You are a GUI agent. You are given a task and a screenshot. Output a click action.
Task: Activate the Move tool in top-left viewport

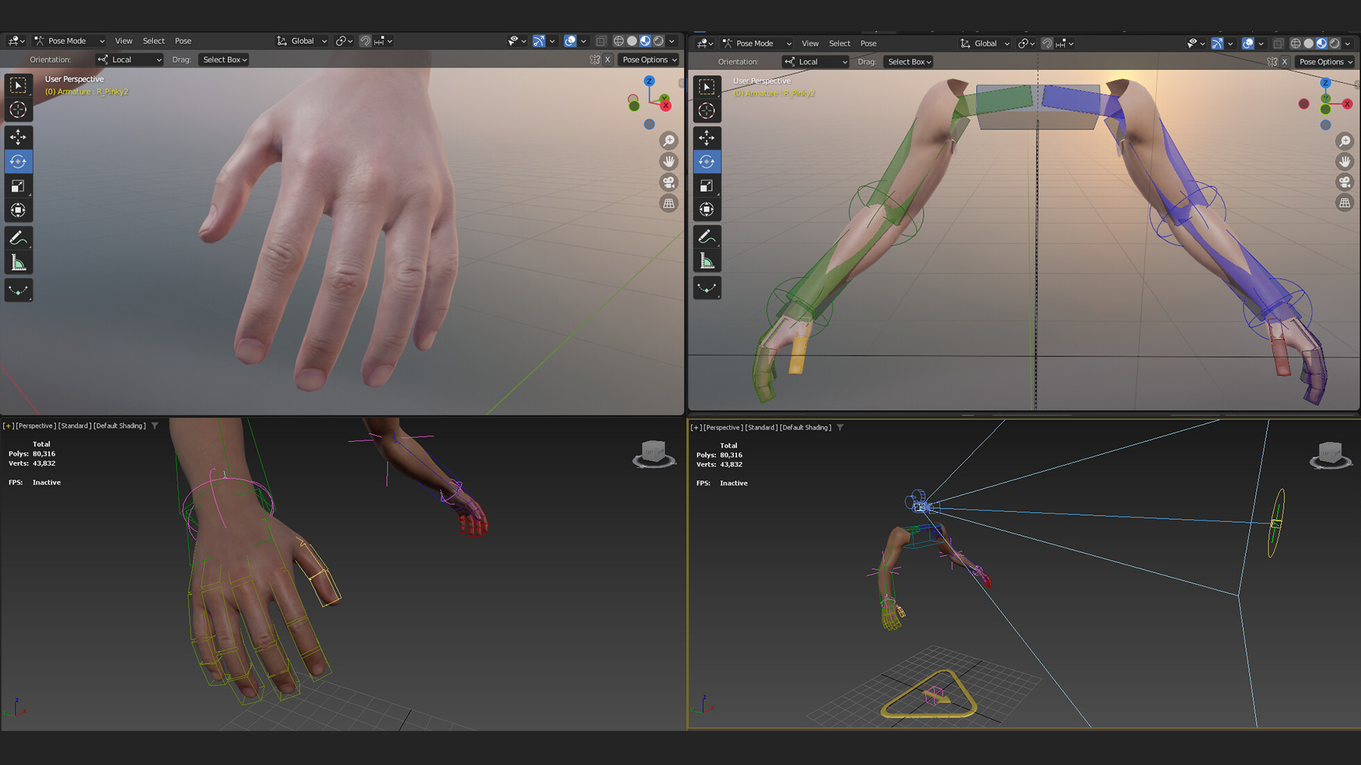18,137
